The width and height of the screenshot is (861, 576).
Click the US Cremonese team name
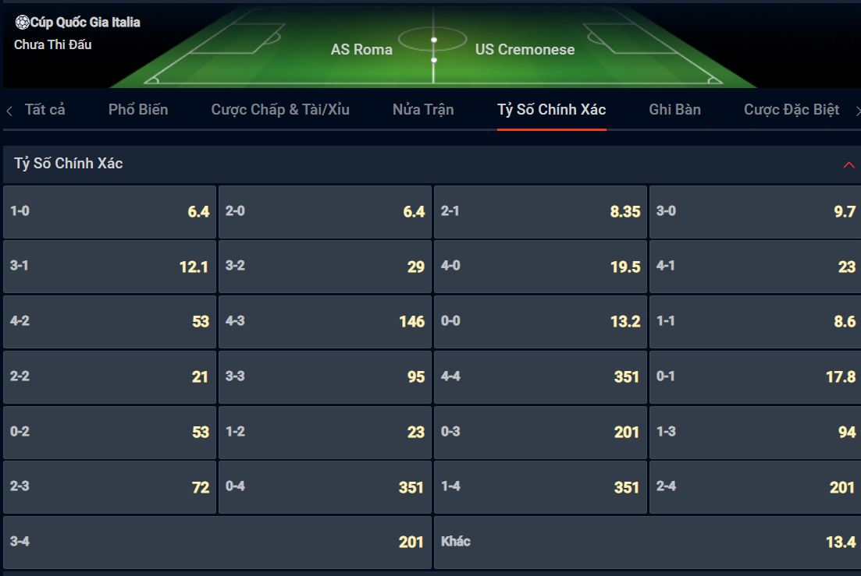point(525,49)
